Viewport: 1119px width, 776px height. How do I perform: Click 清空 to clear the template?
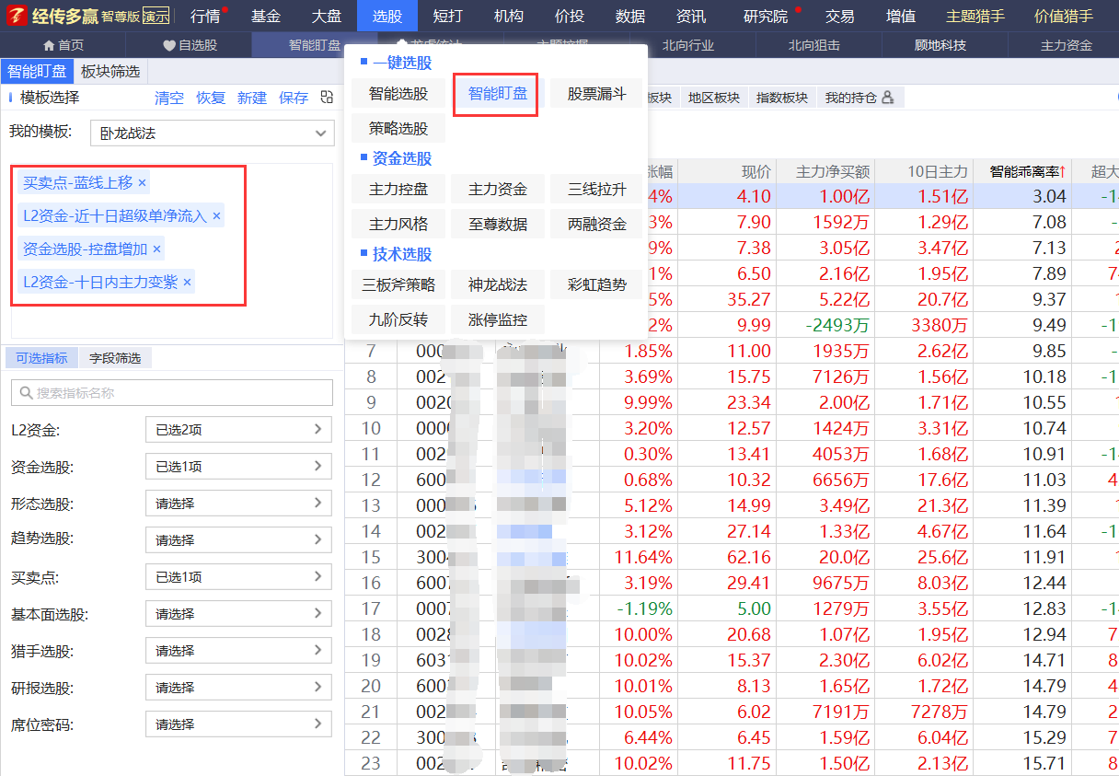pos(169,98)
